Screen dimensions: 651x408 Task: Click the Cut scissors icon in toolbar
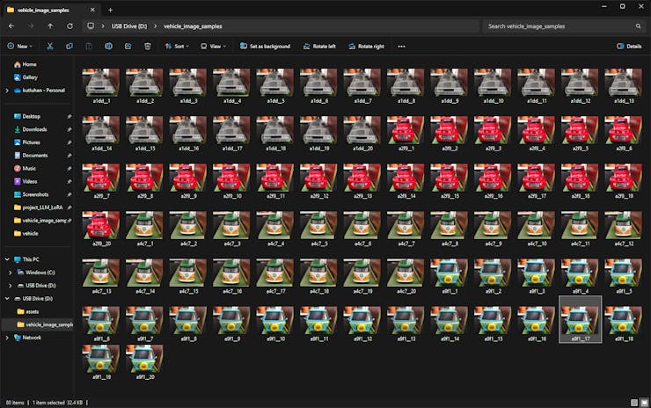coord(50,46)
